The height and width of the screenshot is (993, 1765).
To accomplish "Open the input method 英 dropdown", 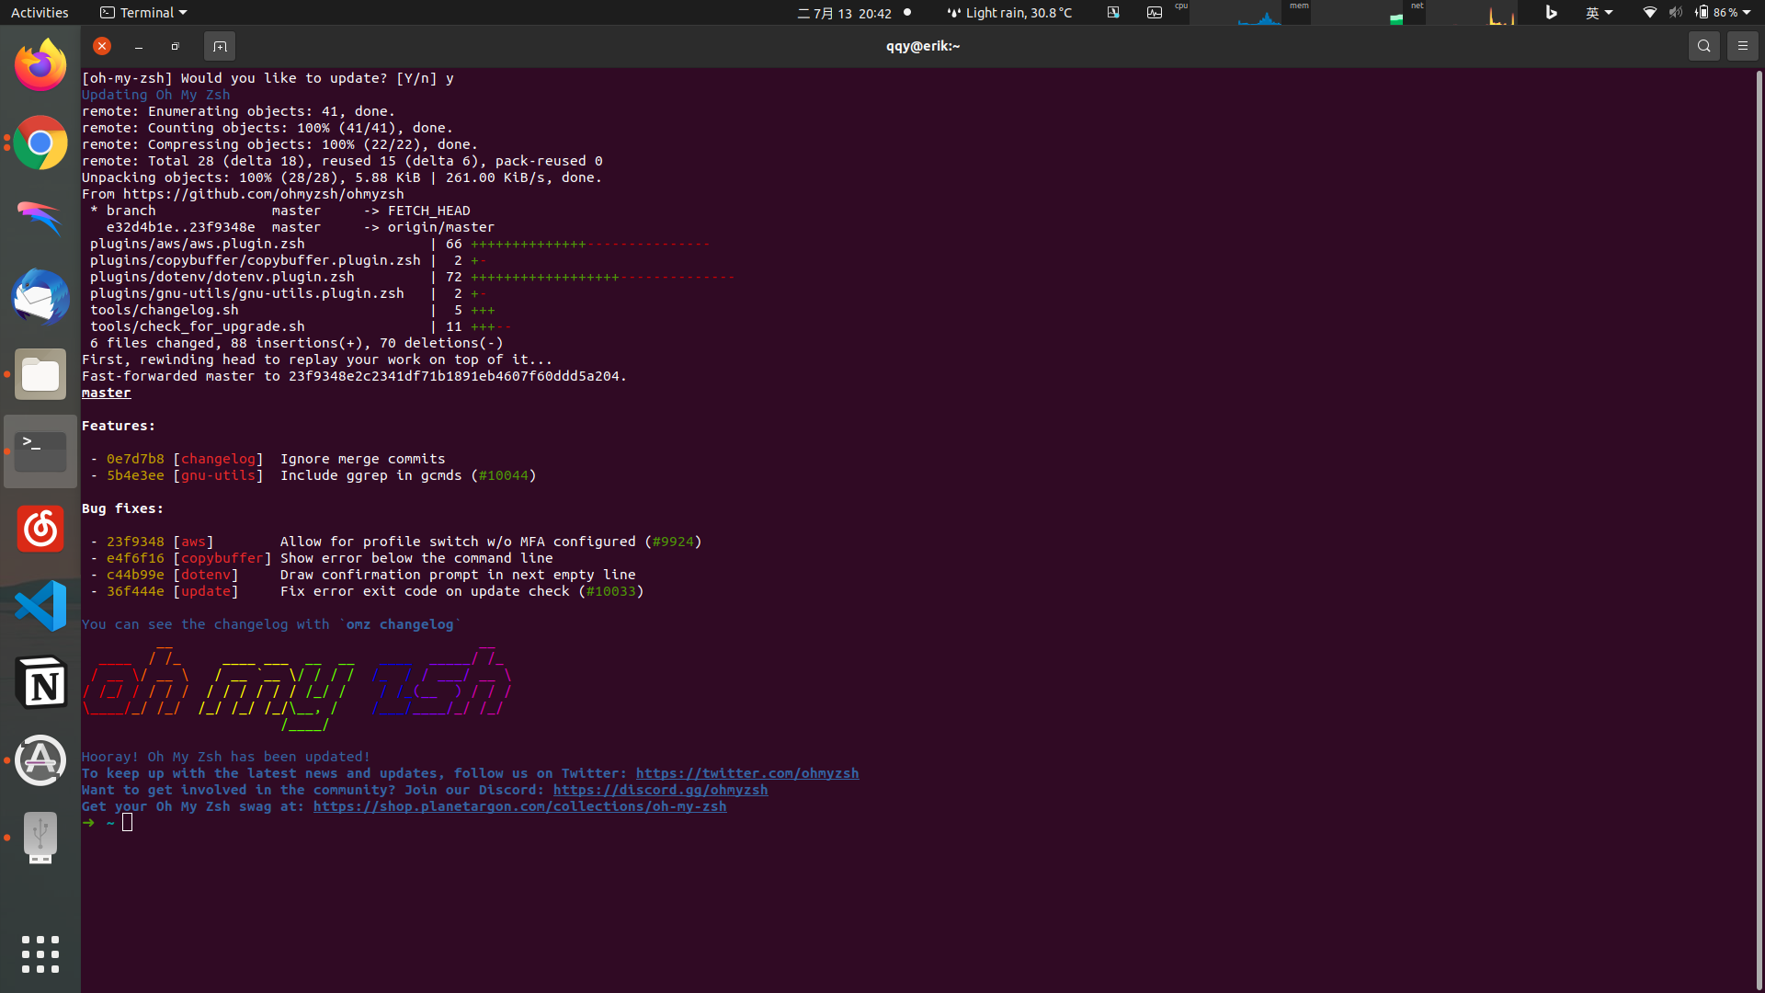I will 1599,13.
